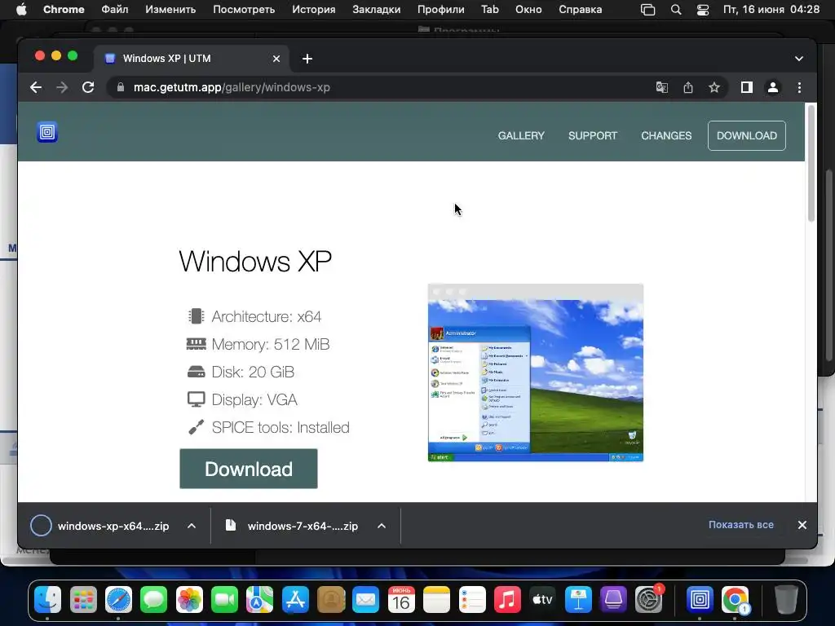Open Reminders from the Dock
This screenshot has width=835, height=626.
(472, 600)
